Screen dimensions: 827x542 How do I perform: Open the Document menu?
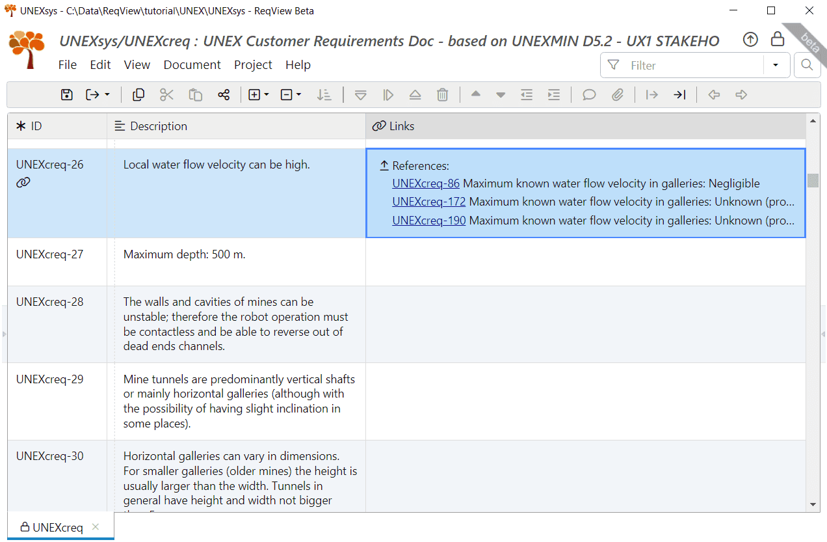(192, 65)
